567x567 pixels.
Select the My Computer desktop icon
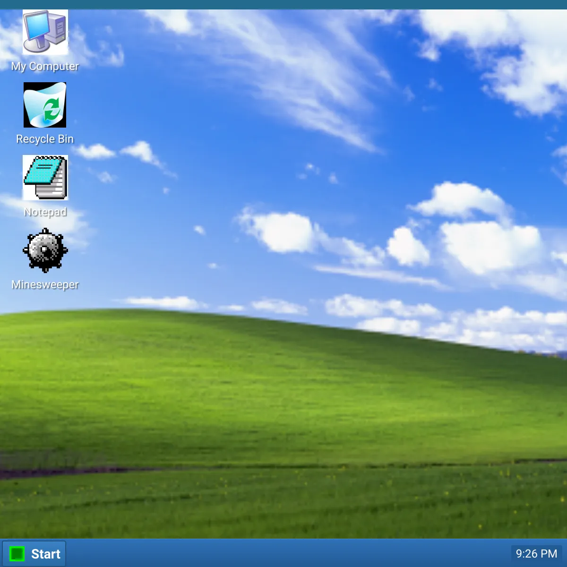[45, 32]
